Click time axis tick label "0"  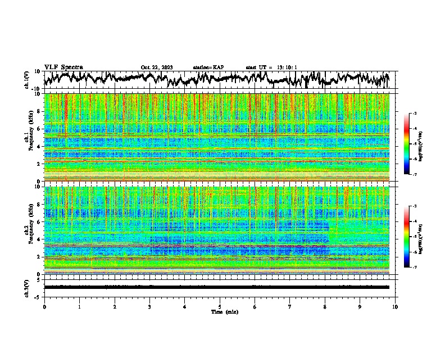(44, 307)
